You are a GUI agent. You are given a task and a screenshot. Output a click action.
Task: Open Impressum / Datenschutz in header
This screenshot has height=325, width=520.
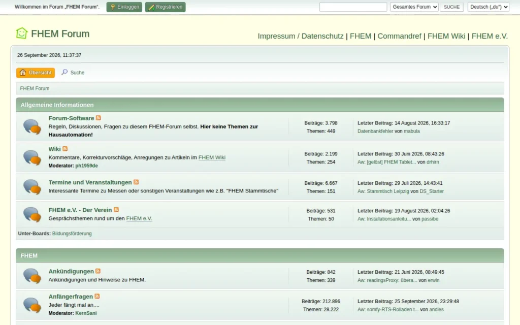point(301,36)
